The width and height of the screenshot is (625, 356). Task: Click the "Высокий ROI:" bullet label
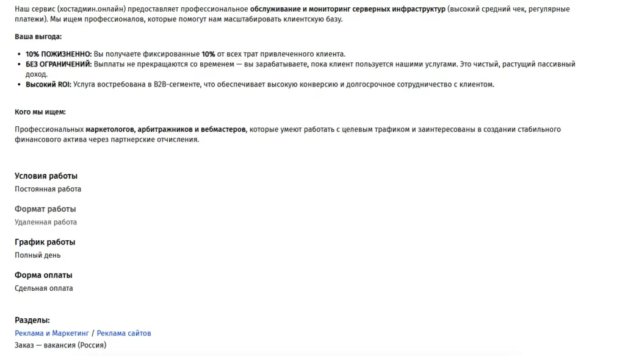48,84
